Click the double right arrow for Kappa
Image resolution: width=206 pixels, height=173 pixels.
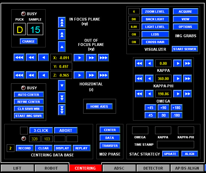187,63
